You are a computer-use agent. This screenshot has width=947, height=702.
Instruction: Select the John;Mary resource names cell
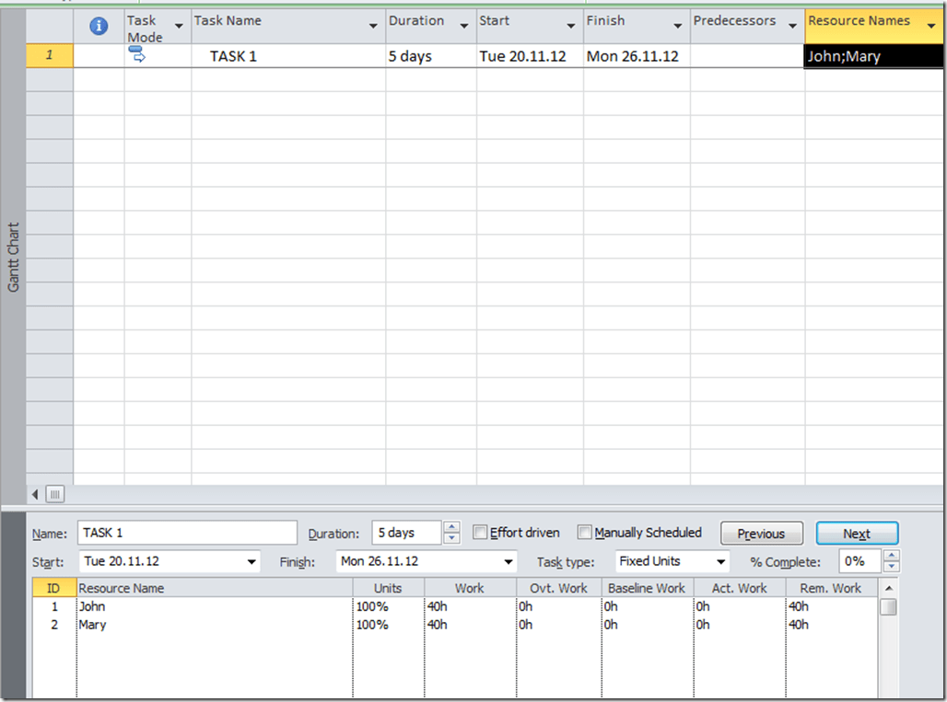873,56
